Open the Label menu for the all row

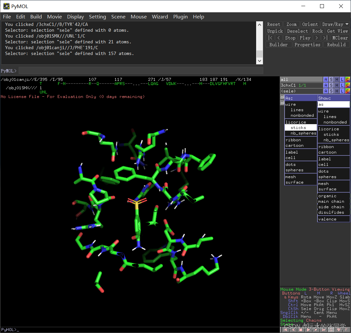click(342, 80)
